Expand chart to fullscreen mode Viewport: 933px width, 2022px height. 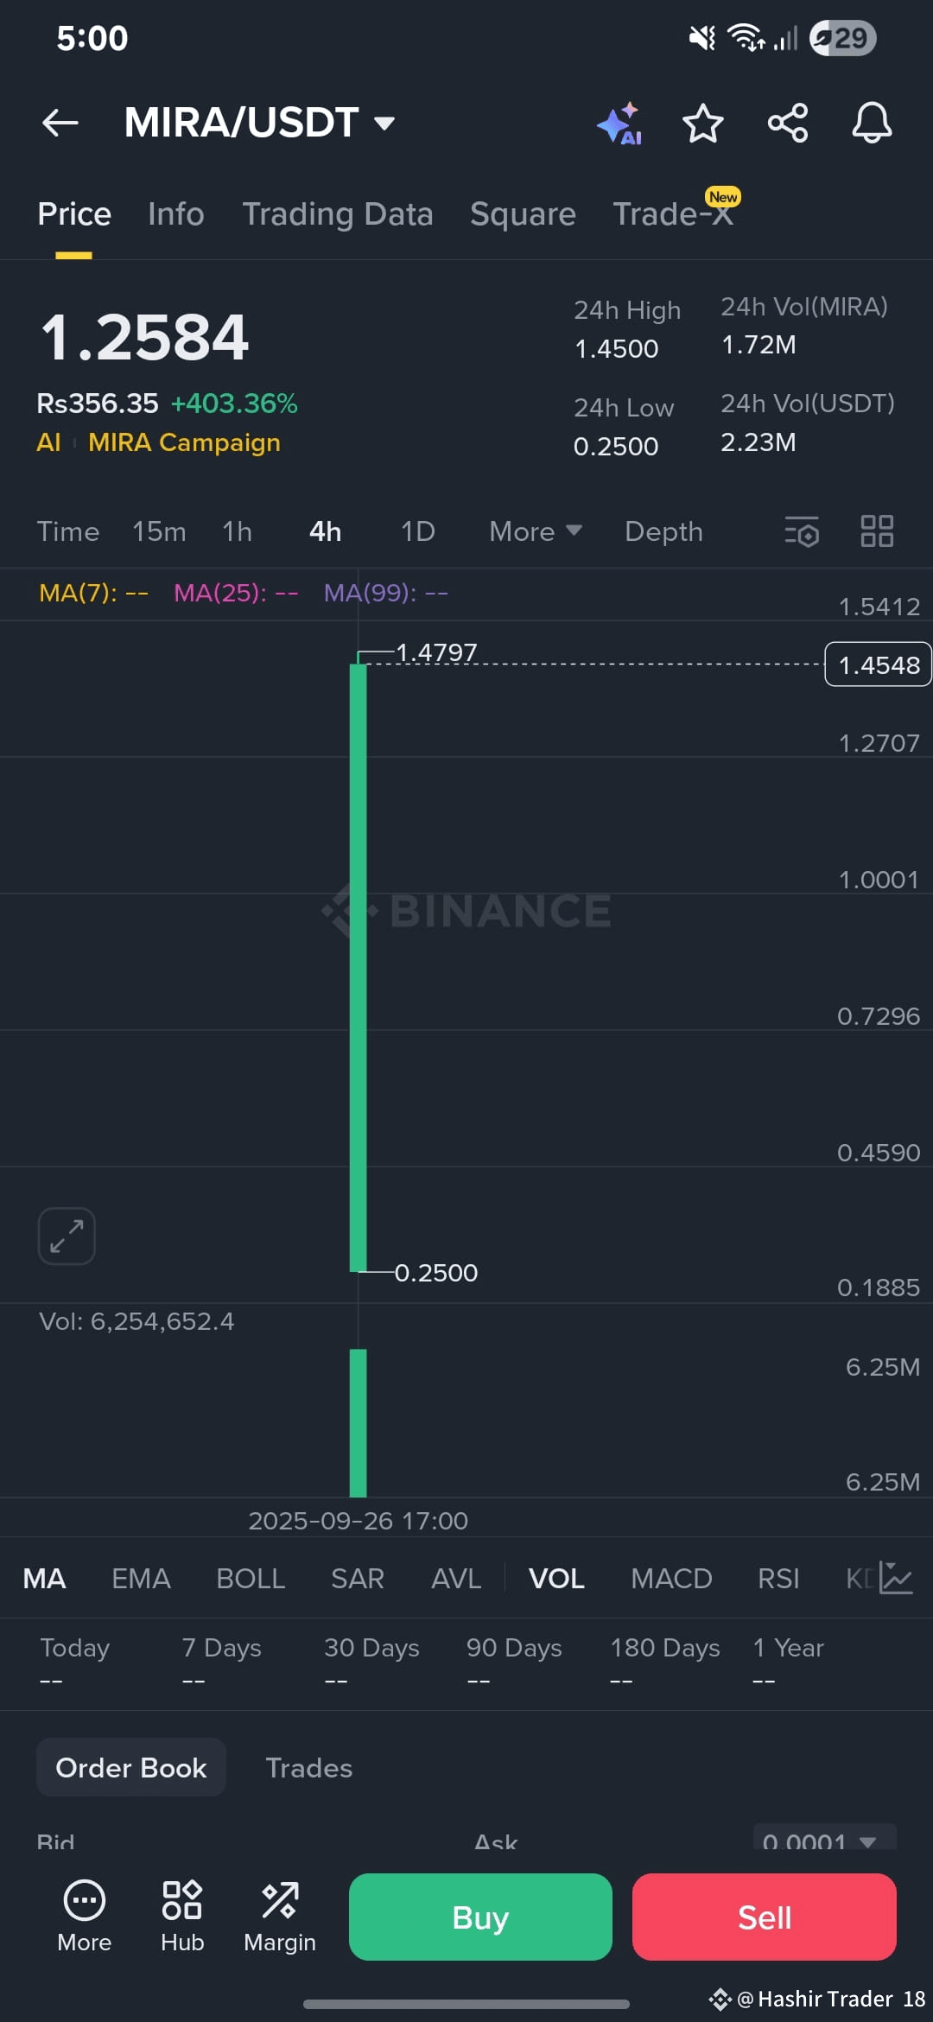point(67,1236)
